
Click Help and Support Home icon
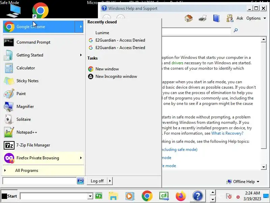coord(189,18)
